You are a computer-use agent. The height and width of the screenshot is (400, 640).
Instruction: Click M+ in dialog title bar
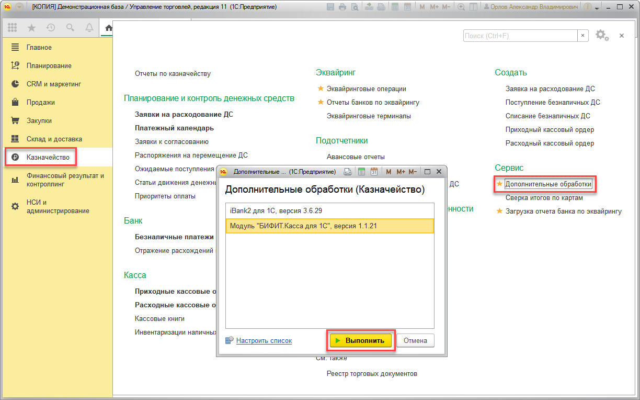coord(401,171)
